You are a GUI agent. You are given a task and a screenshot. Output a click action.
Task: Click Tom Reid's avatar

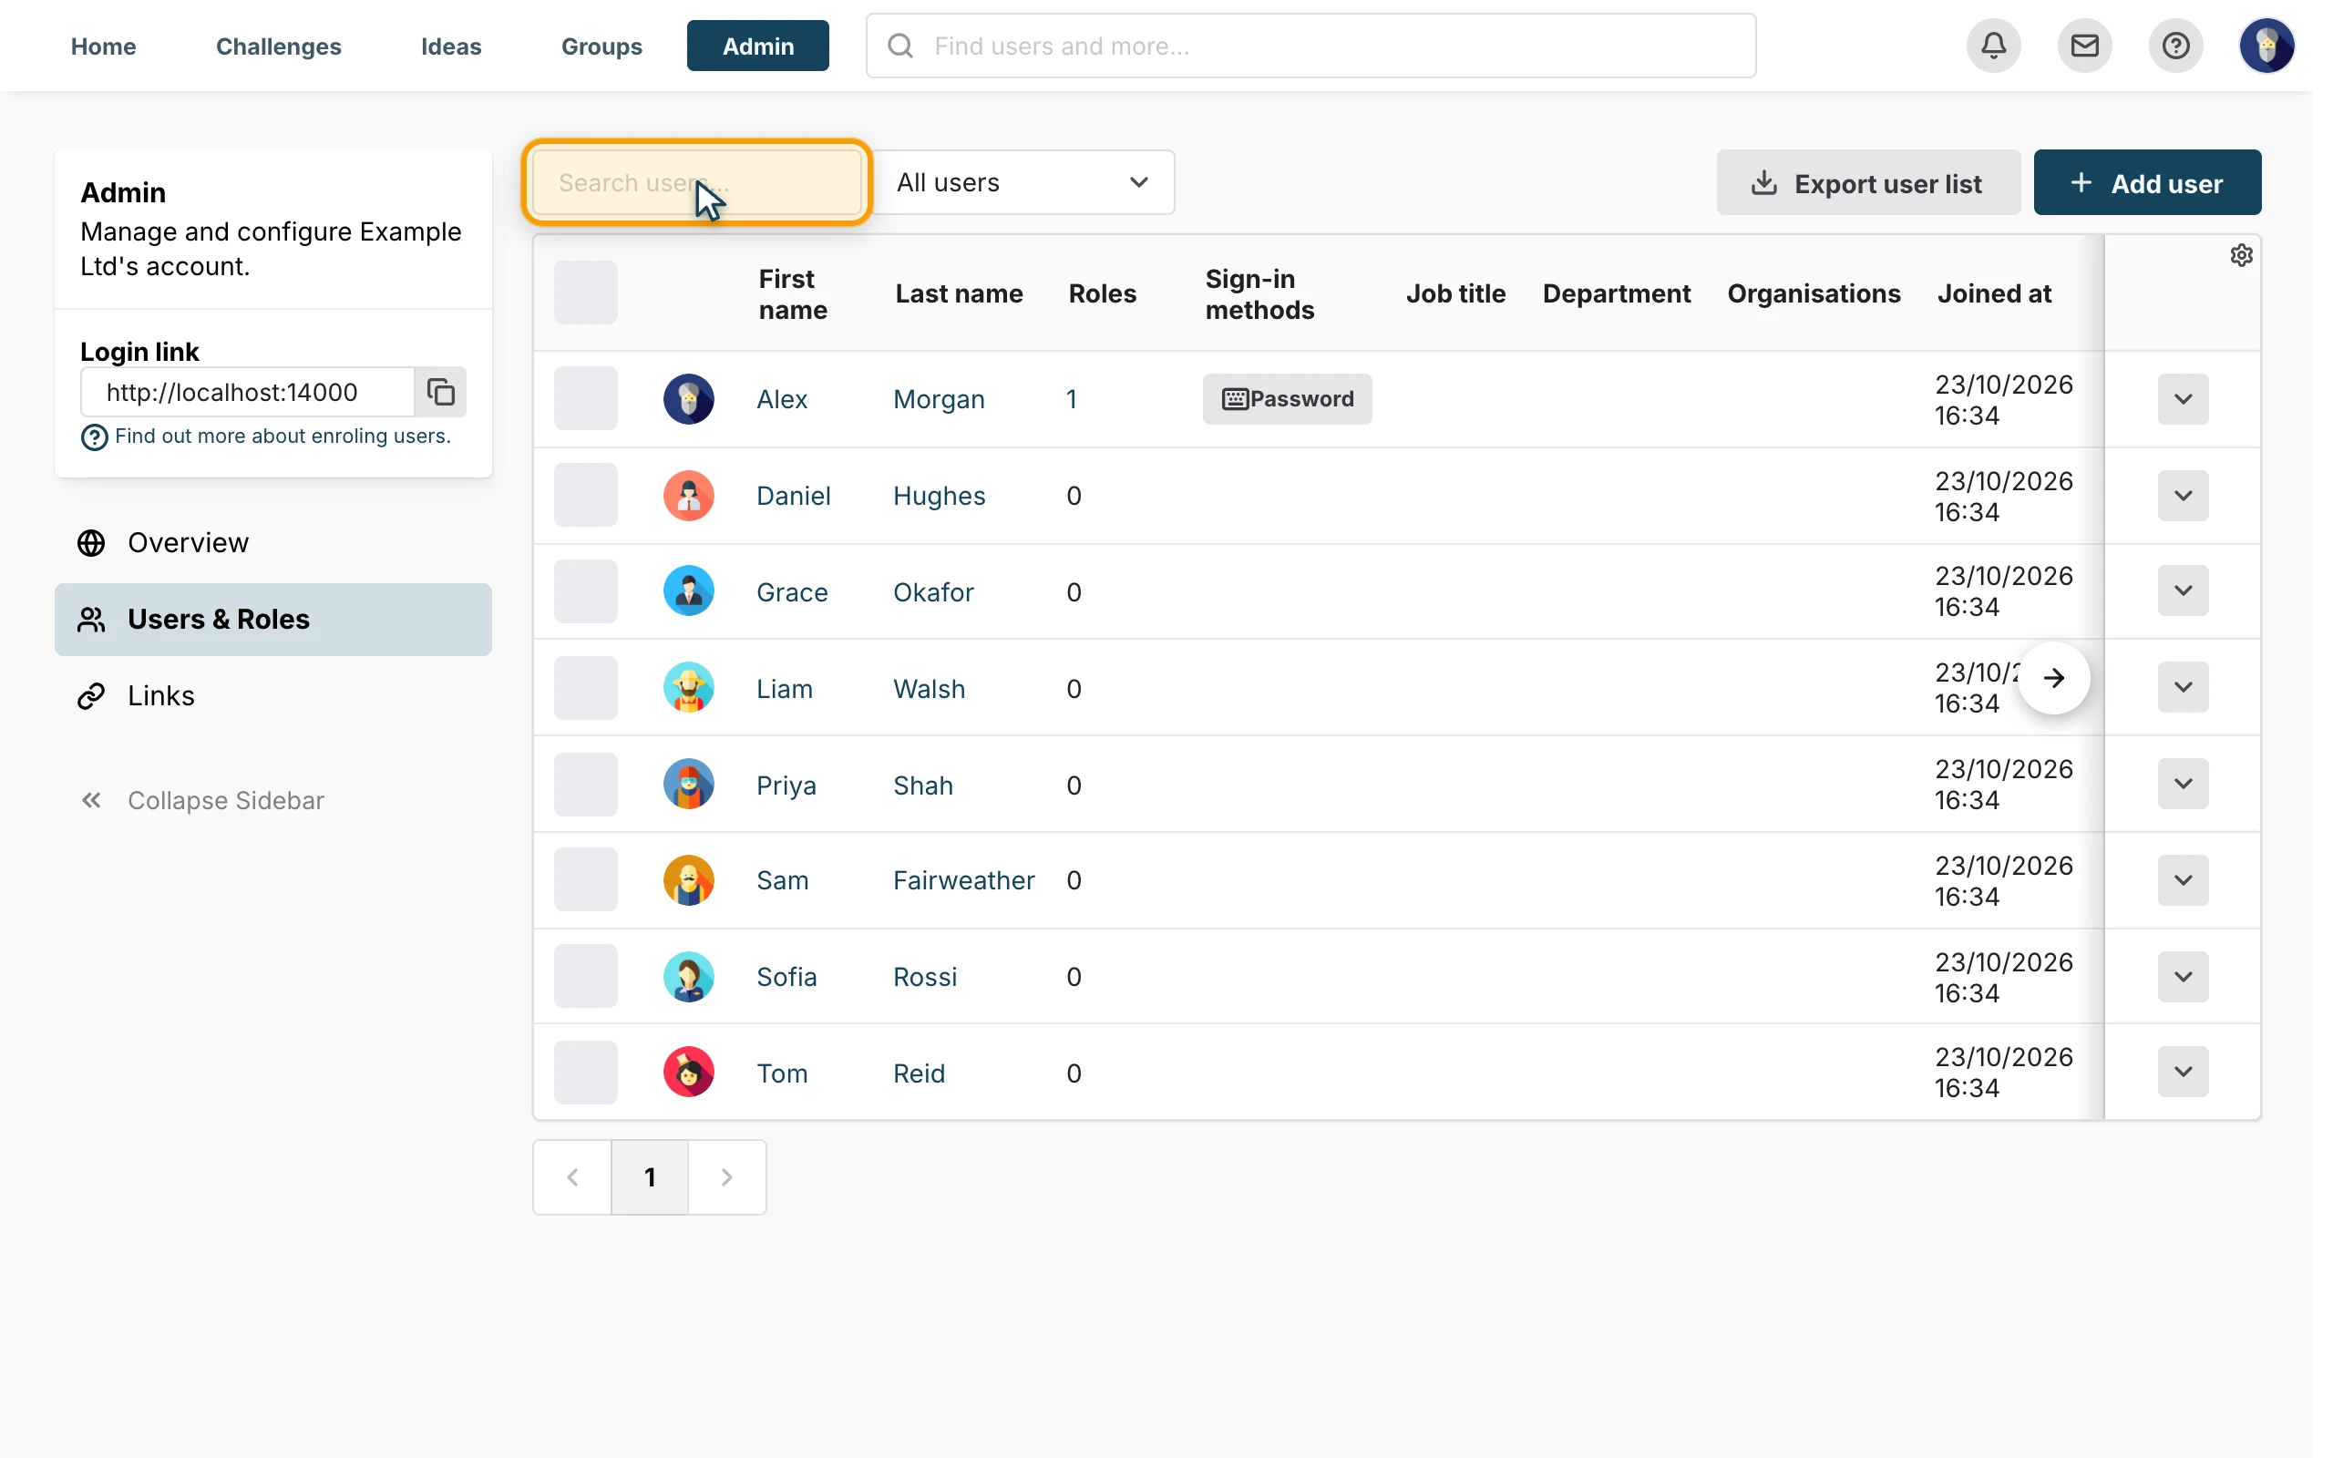(x=688, y=1073)
